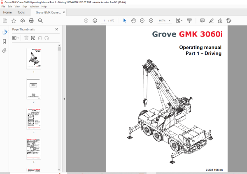Image resolution: width=247 pixels, height=174 pixels.
Task: Delete selected page with trash icon
Action: (x=26, y=38)
